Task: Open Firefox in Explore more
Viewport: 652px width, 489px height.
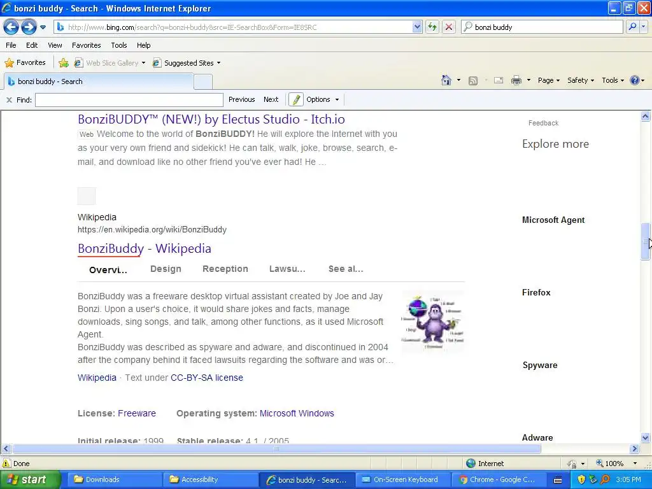Action: [536, 292]
